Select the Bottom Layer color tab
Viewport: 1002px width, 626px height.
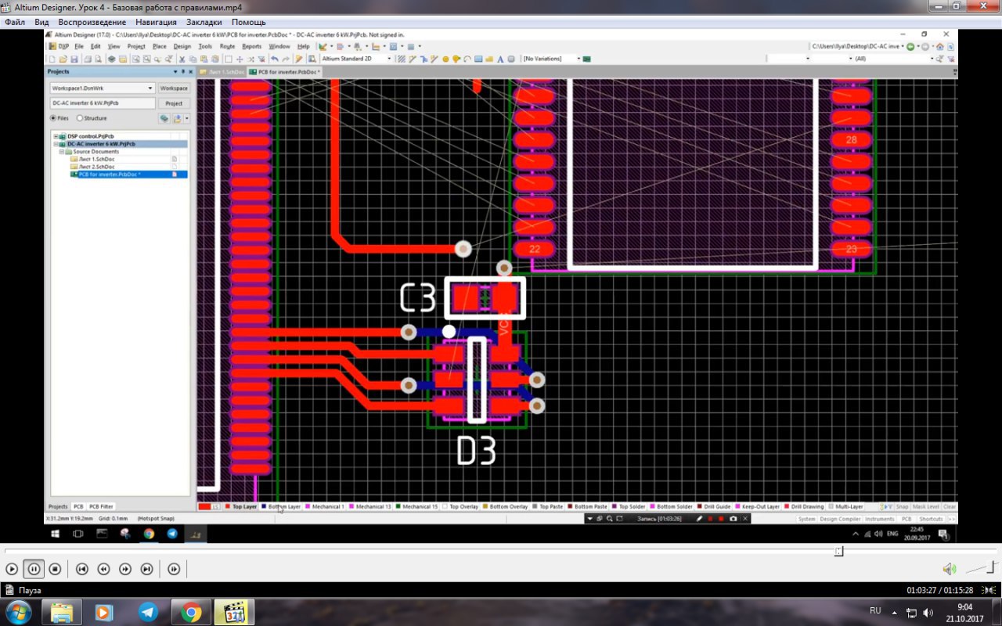click(x=281, y=506)
